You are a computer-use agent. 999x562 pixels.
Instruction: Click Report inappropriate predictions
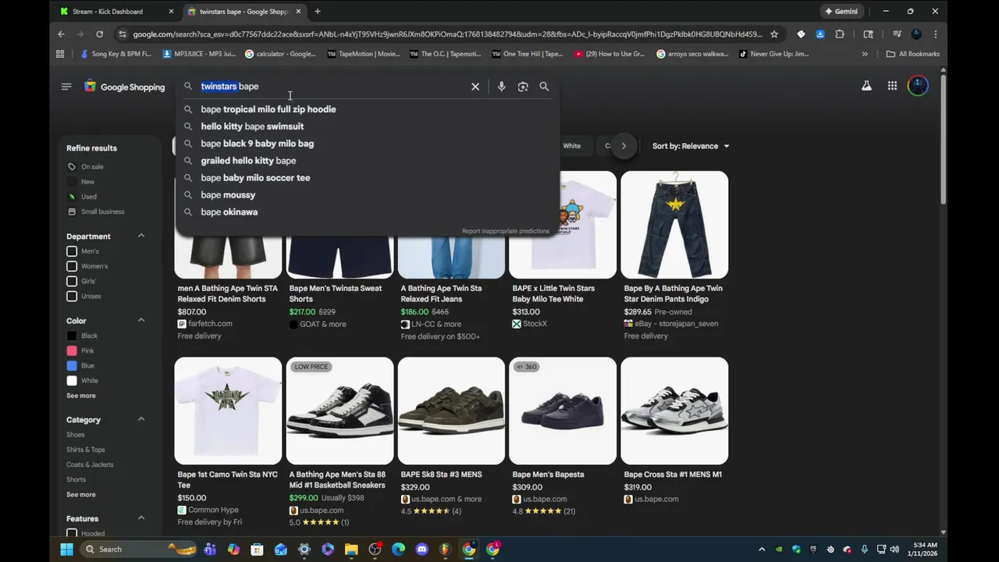pos(506,231)
